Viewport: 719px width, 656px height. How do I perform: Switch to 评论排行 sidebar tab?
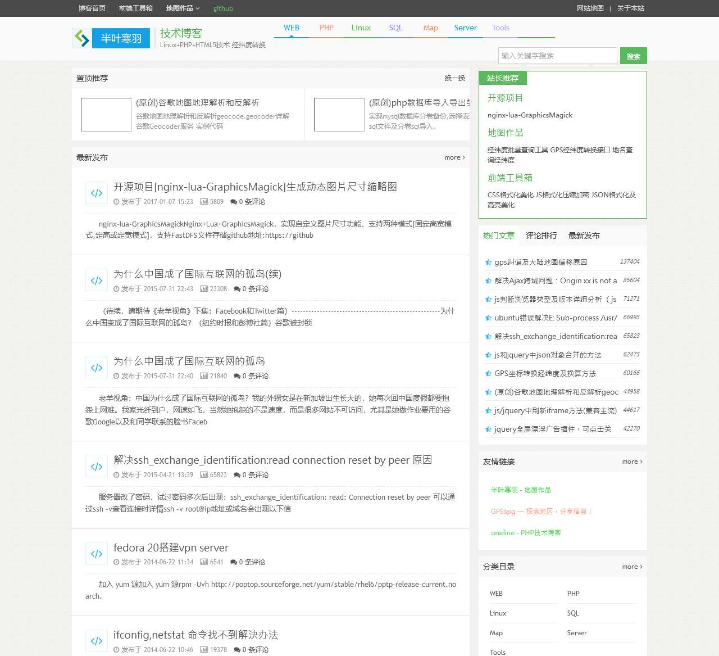click(x=541, y=236)
